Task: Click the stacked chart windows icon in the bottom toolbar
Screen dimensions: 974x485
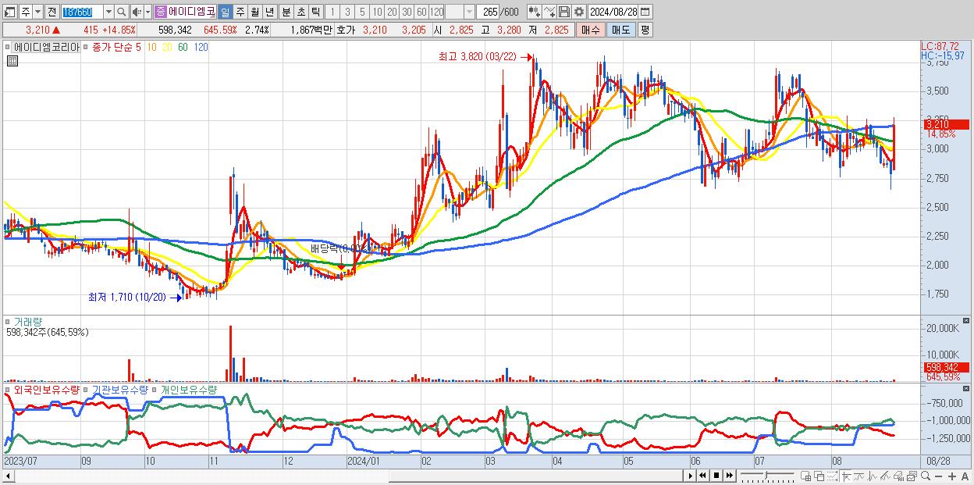Action: tap(912, 476)
